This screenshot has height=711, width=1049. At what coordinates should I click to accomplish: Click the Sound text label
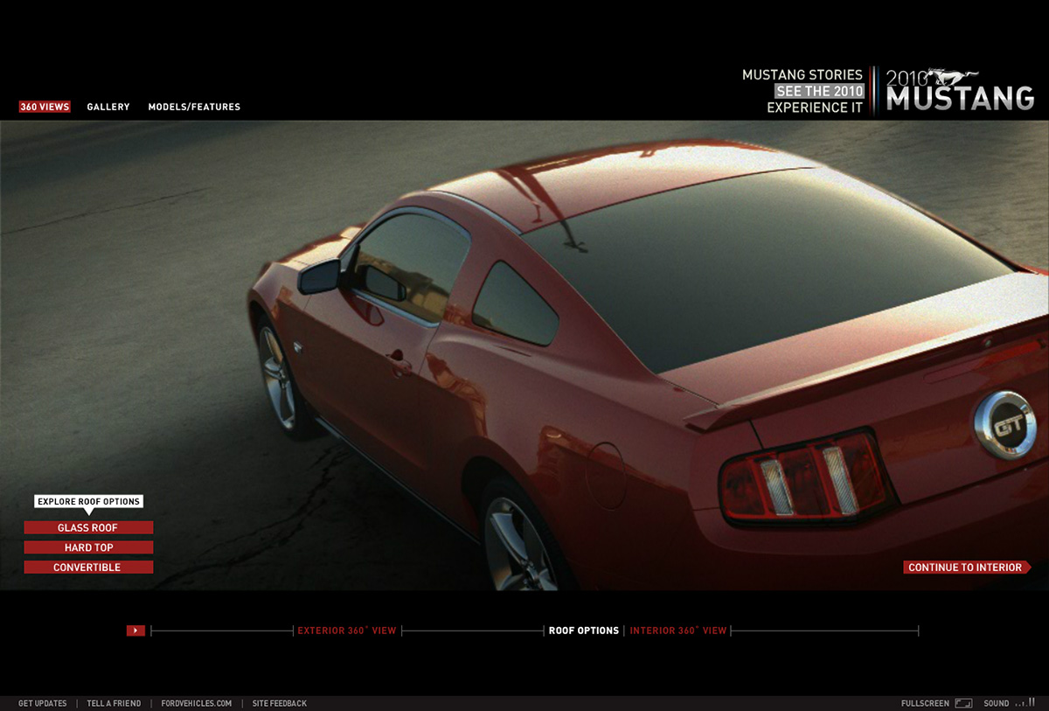click(997, 703)
